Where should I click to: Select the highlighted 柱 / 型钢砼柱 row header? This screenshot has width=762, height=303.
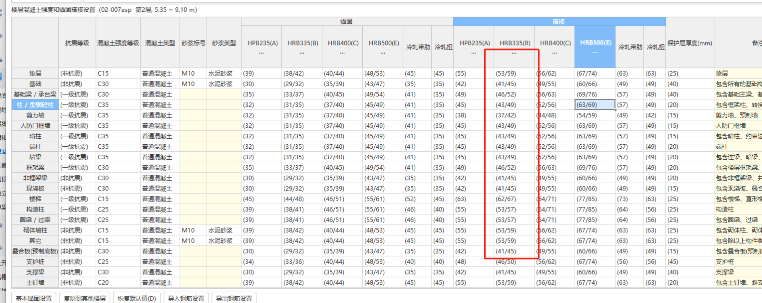pyautogui.click(x=35, y=105)
